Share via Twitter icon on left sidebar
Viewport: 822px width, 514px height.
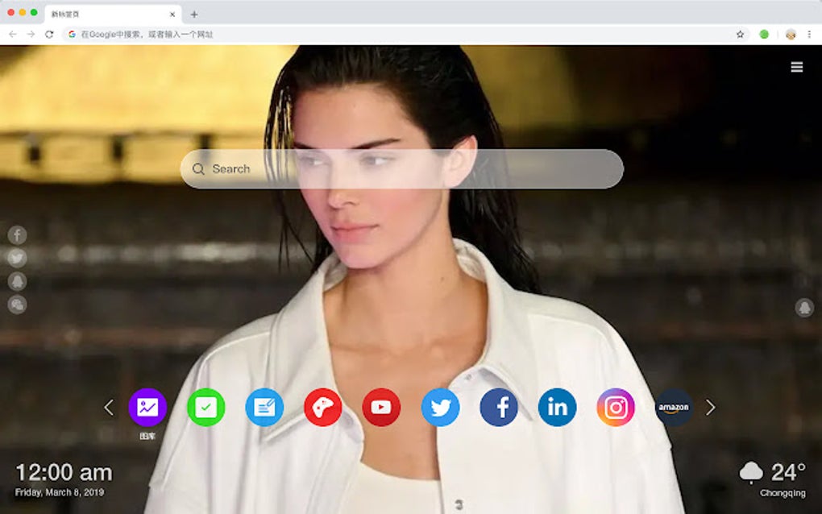coord(17,258)
